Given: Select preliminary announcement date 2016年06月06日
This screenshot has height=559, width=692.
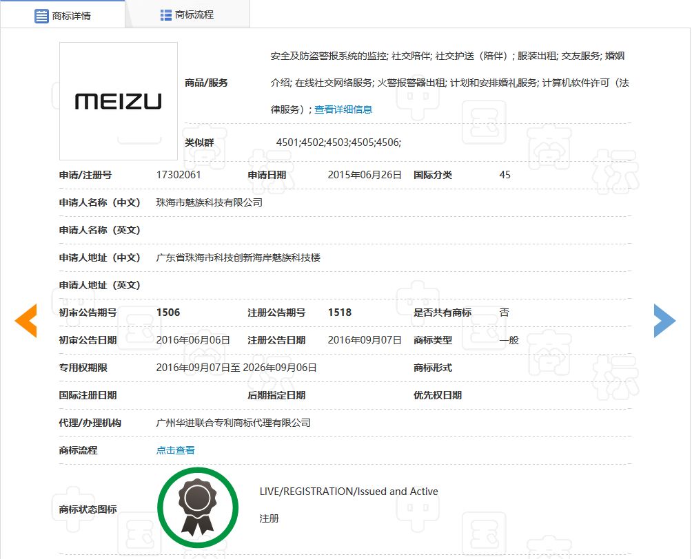Looking at the screenshot, I should point(193,340).
